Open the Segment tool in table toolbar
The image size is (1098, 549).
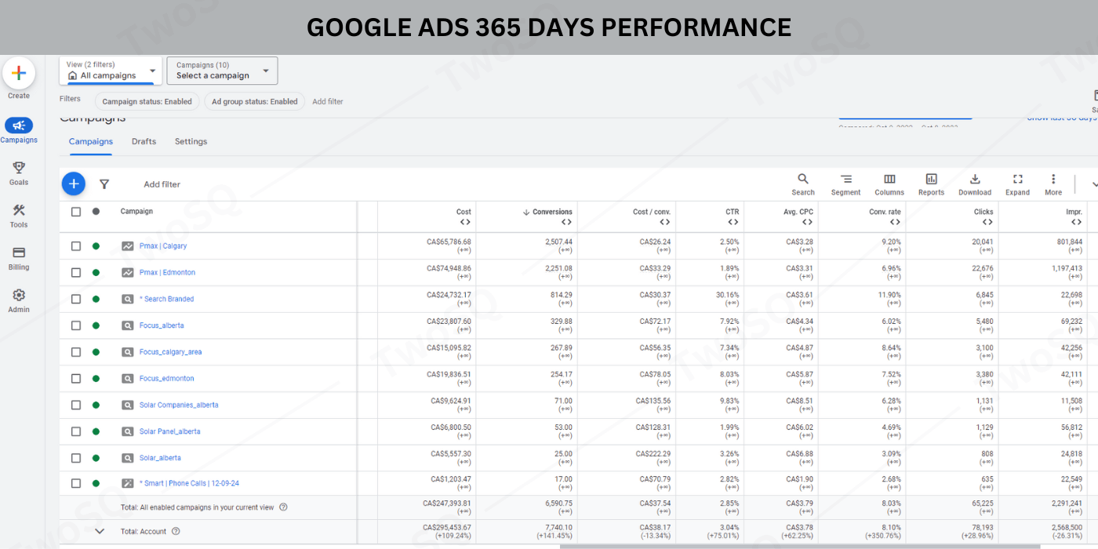[x=845, y=184]
